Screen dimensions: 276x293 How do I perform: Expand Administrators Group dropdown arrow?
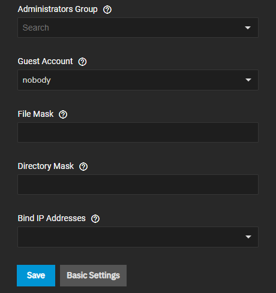(x=248, y=28)
